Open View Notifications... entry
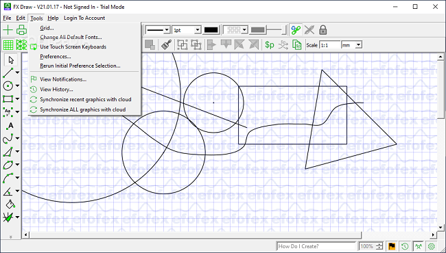The width and height of the screenshot is (446, 253). click(x=84, y=79)
